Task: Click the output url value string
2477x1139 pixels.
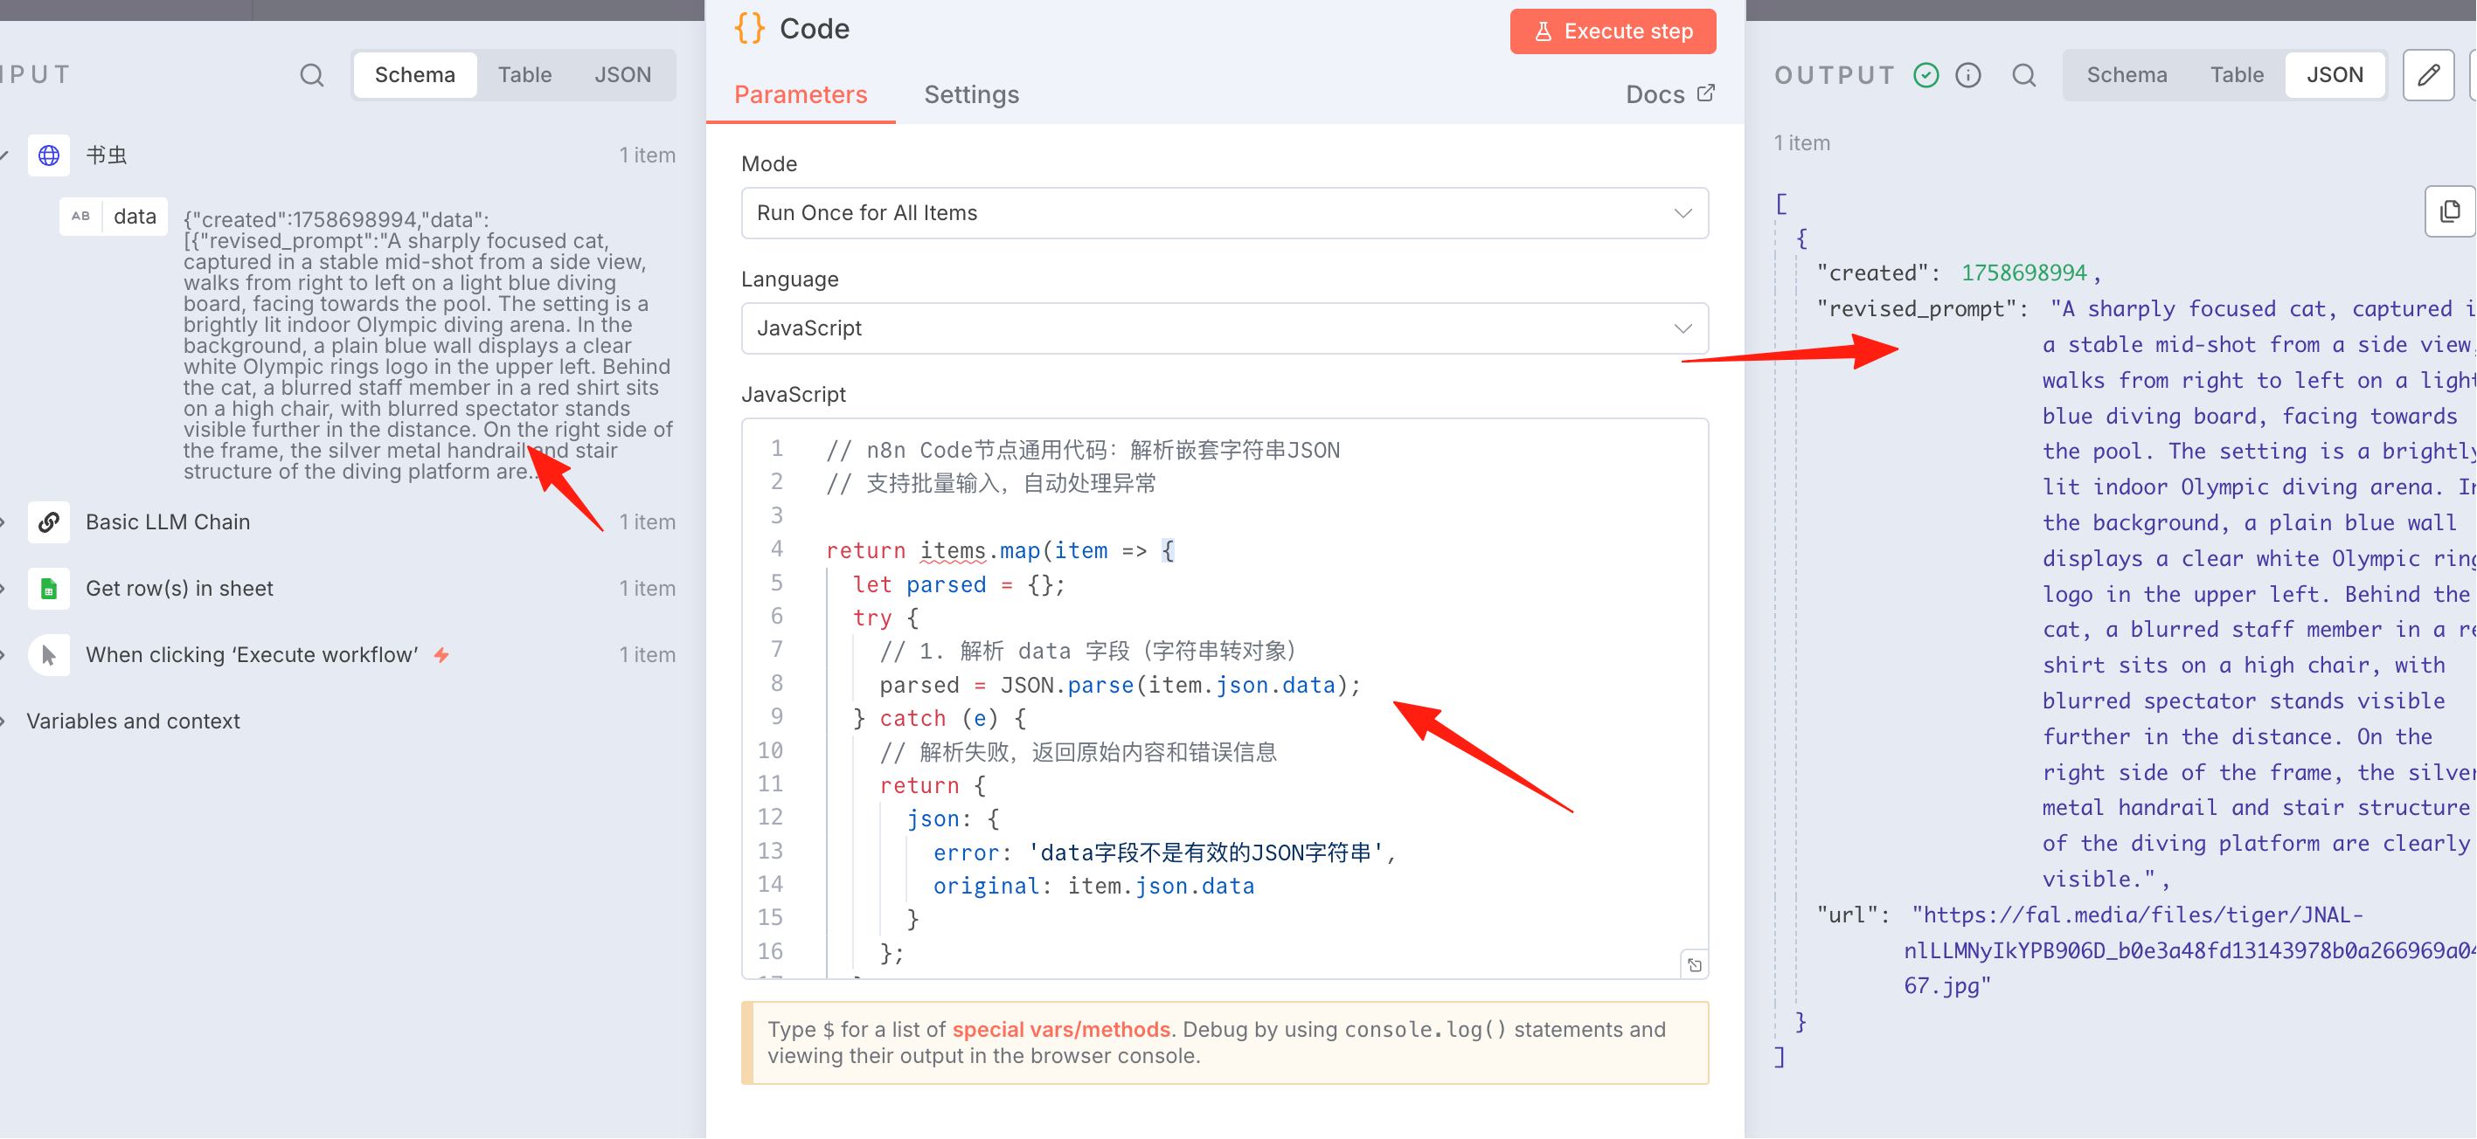Action: click(x=2192, y=949)
